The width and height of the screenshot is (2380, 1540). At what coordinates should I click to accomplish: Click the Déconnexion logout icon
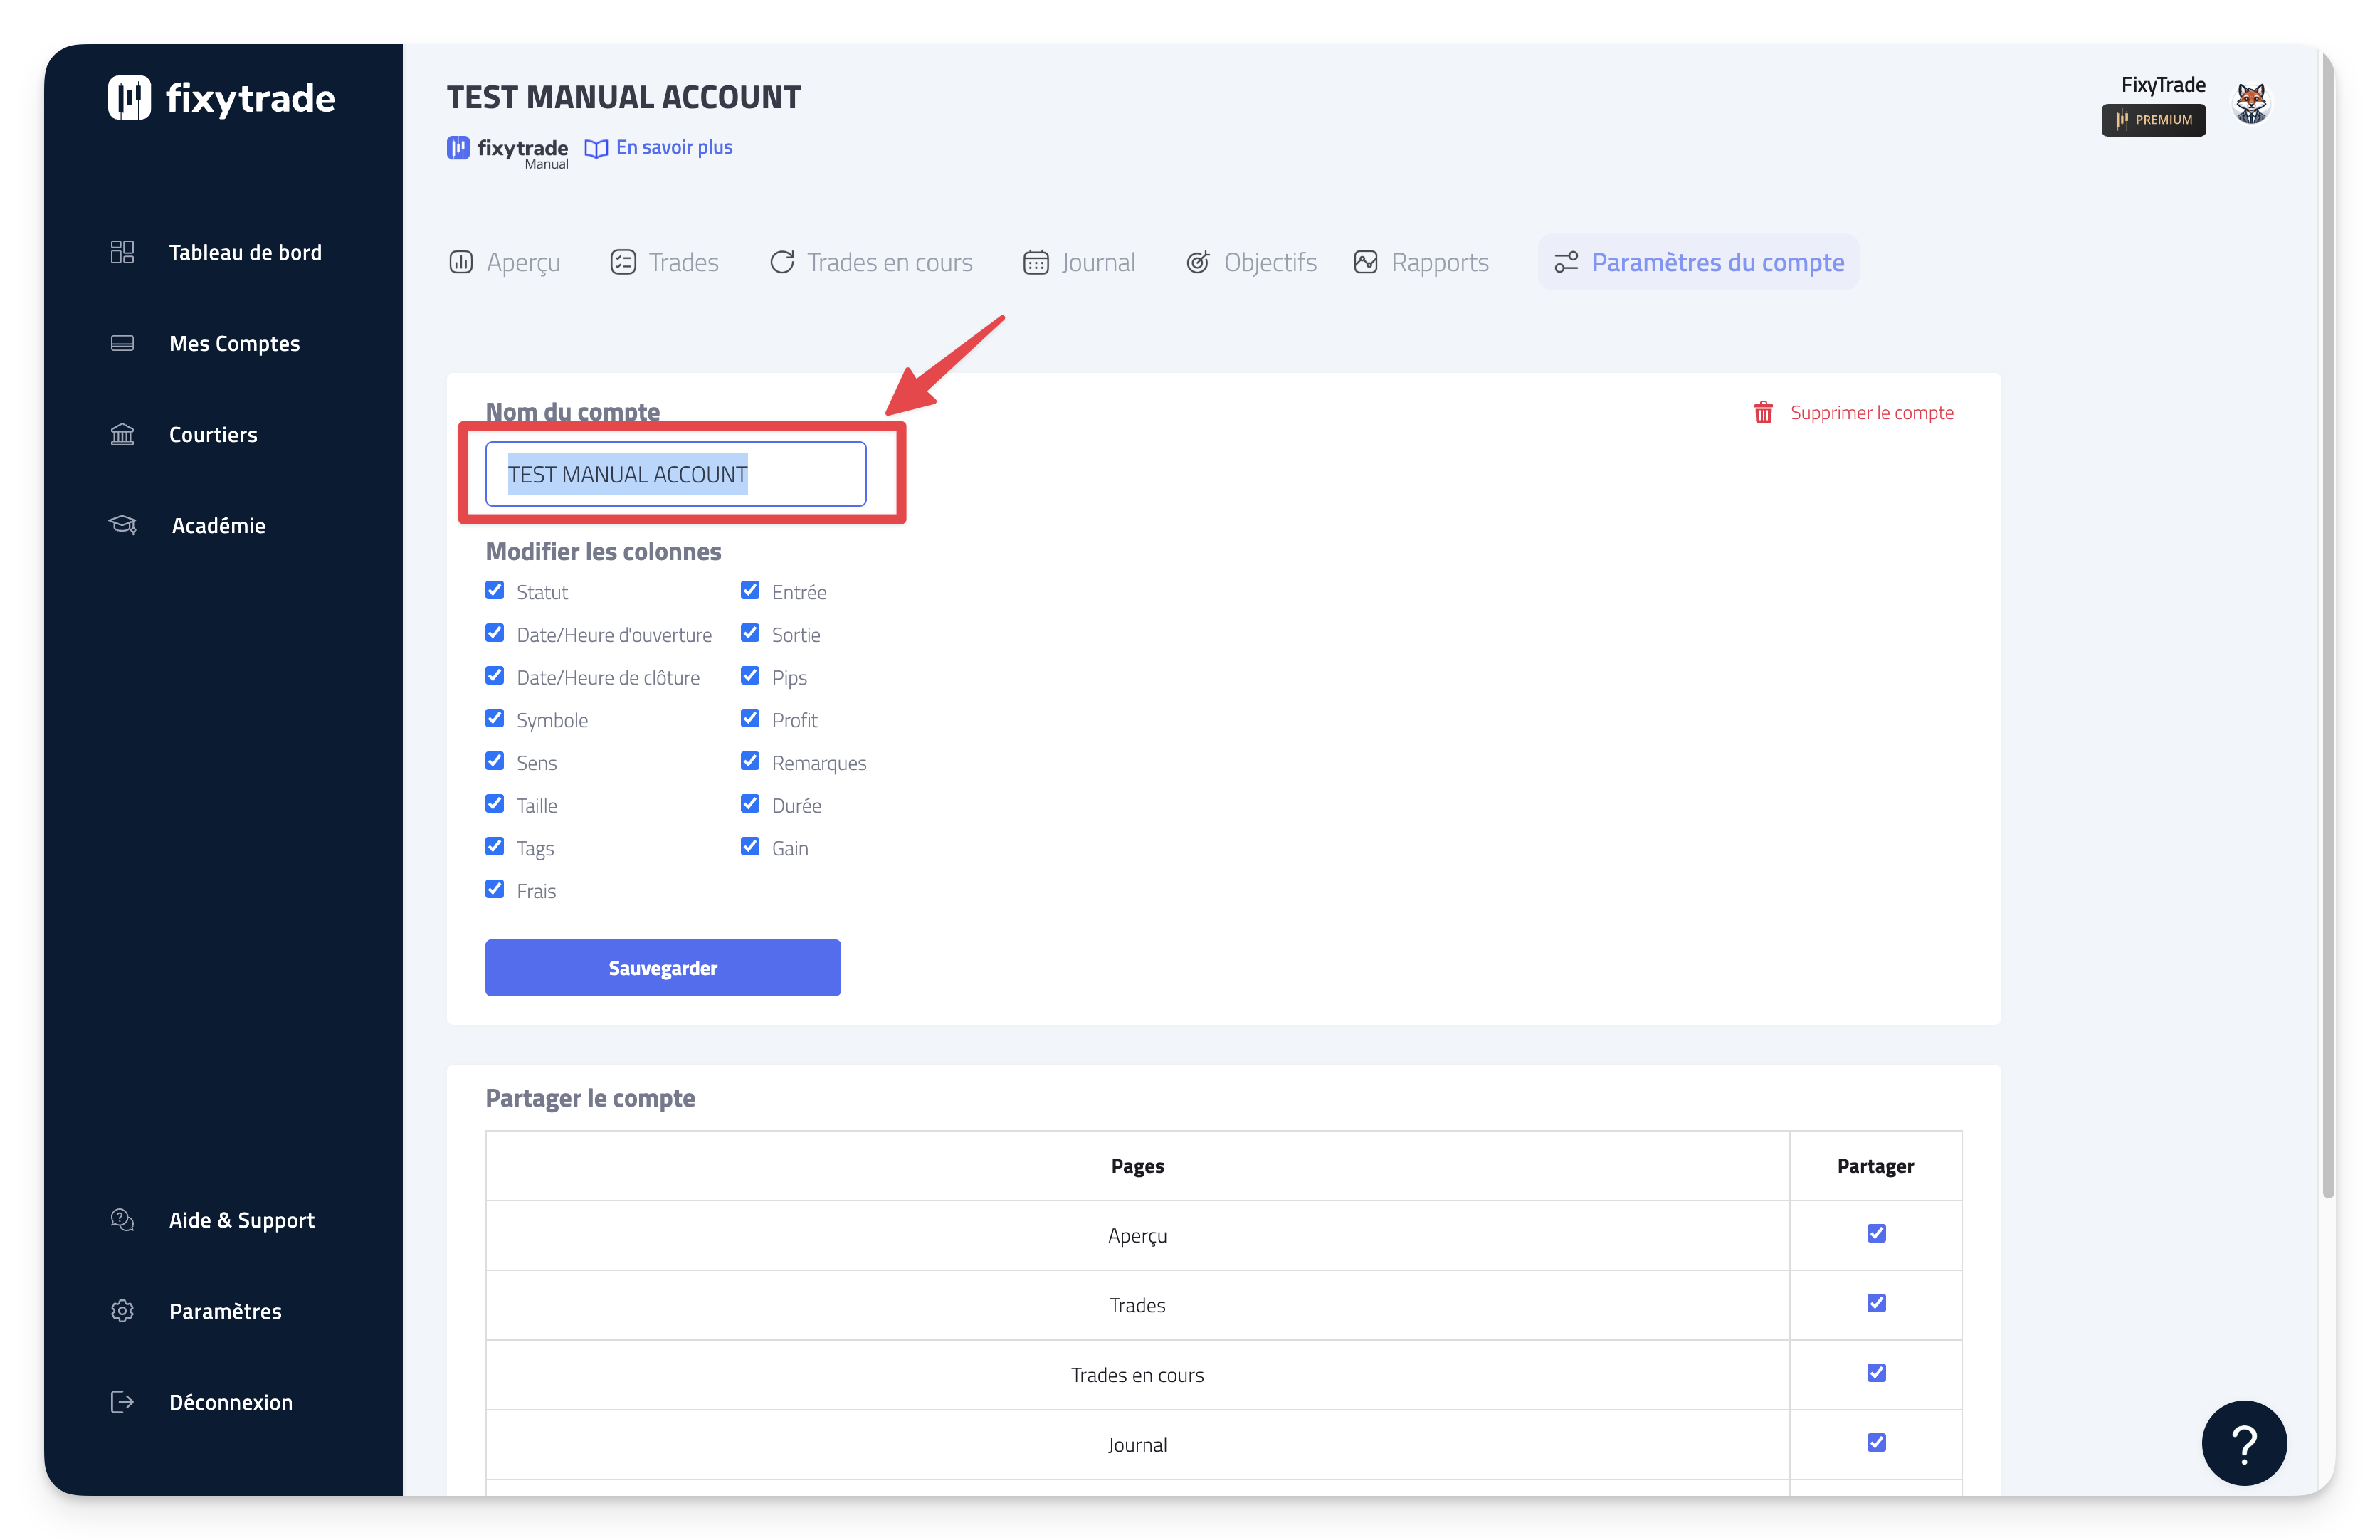[122, 1402]
